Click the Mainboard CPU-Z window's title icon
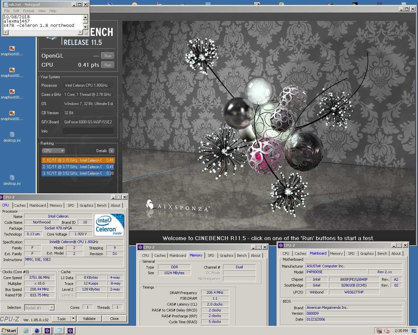This screenshot has width=418, height=335. pos(281,245)
